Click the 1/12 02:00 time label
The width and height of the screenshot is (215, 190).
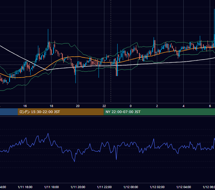tap(157, 187)
